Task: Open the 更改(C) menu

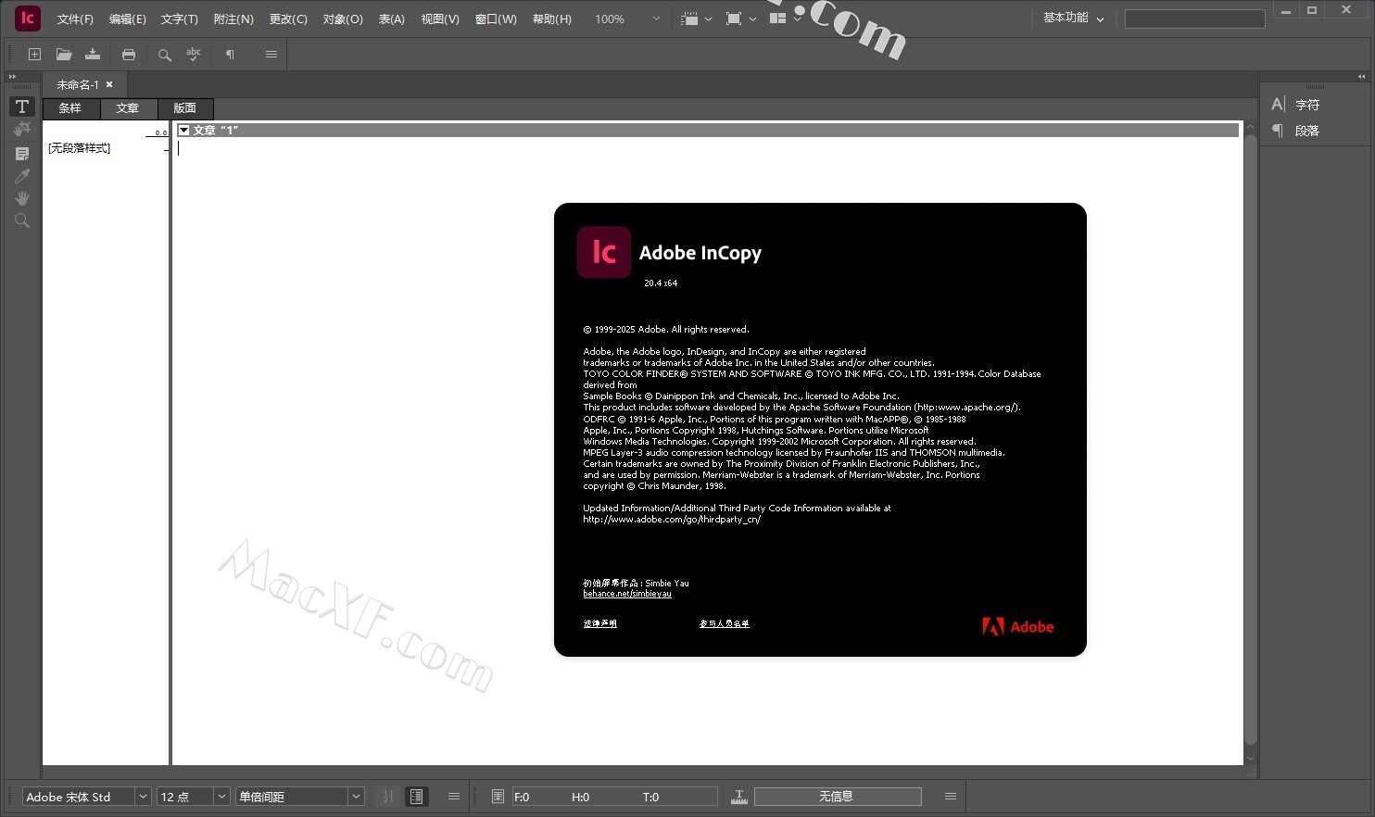Action: [x=288, y=19]
